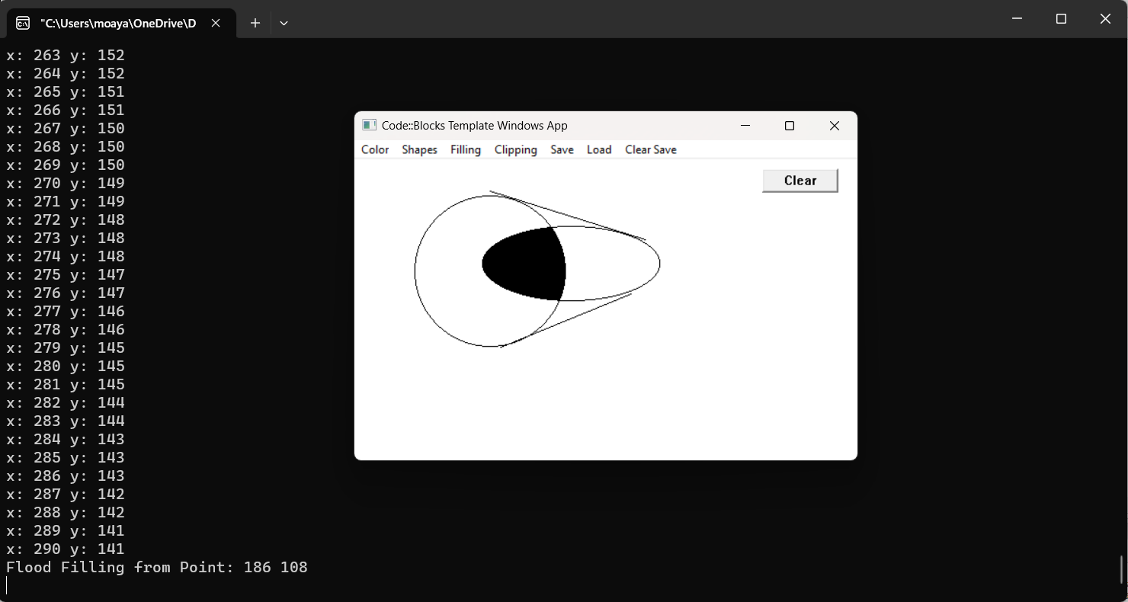Viewport: 1128px width, 602px height.
Task: Click the ellipse outline on the right side
Action: tap(660, 263)
